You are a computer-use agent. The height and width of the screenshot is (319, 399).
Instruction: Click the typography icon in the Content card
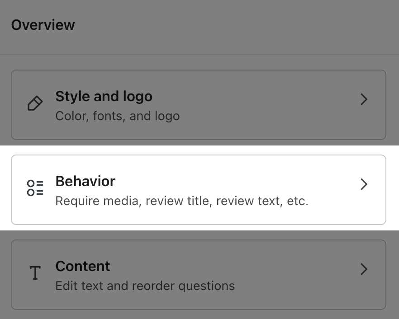(35, 273)
